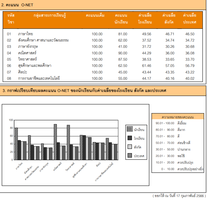Select the subject 'สังคมศึกษา ศาสนาและวัฒนธรรม'
This screenshot has height=200, width=207.
tap(43, 40)
